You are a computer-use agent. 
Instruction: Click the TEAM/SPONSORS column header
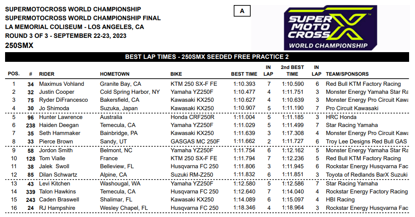pyautogui.click(x=347, y=74)
